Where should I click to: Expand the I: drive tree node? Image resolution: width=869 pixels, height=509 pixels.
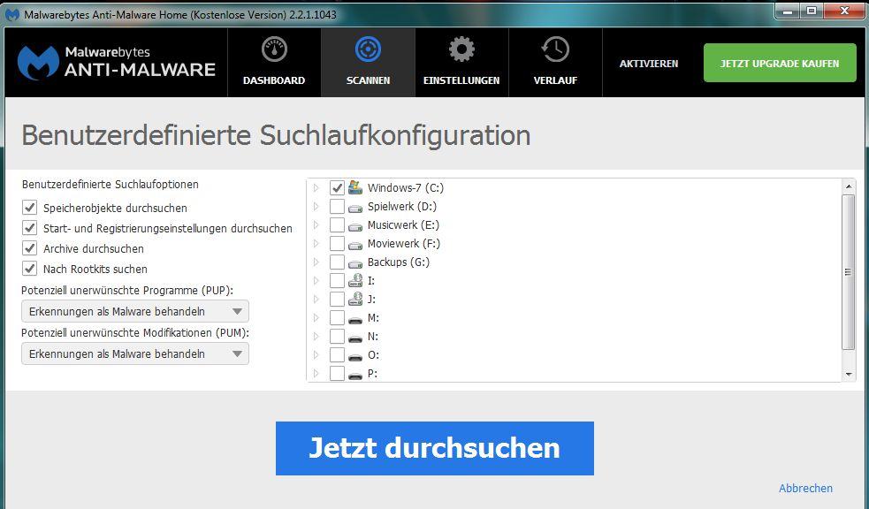coord(316,281)
